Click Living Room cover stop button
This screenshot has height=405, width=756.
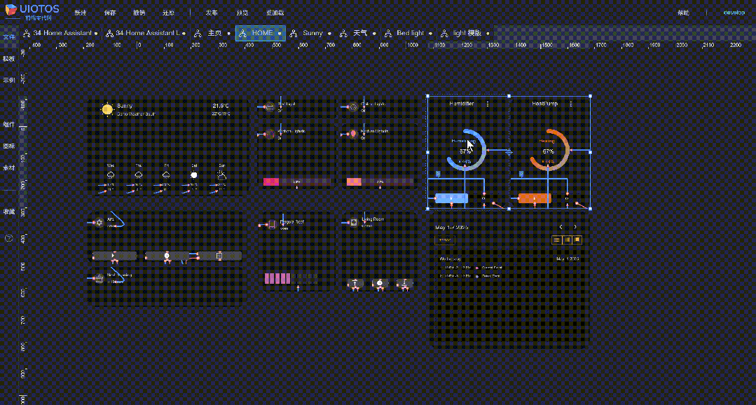pyautogui.click(x=380, y=282)
